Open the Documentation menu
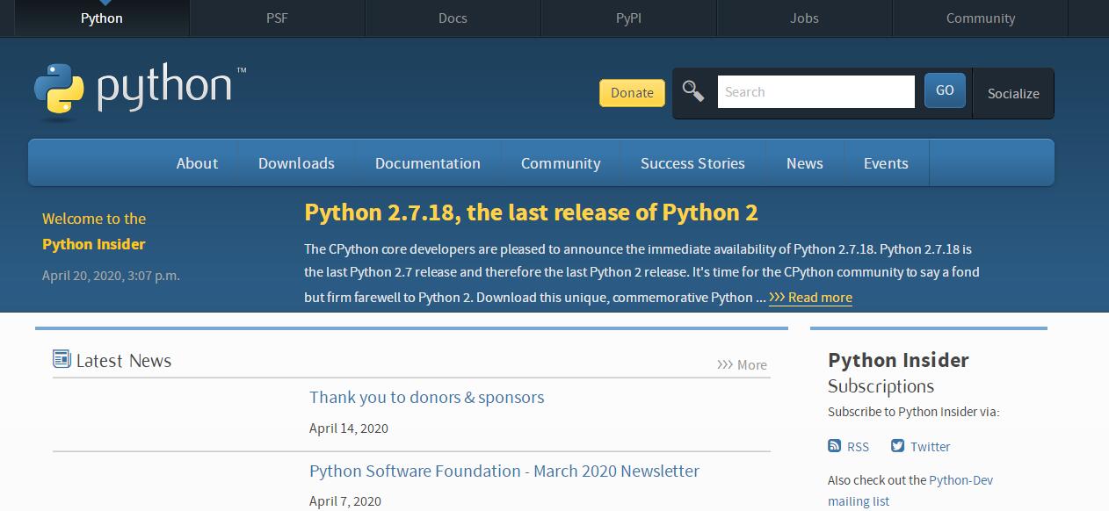This screenshot has height=511, width=1109. point(428,163)
